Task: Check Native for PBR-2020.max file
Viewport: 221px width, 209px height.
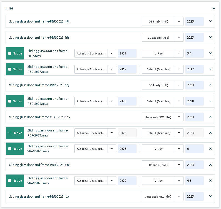Action: point(10,101)
